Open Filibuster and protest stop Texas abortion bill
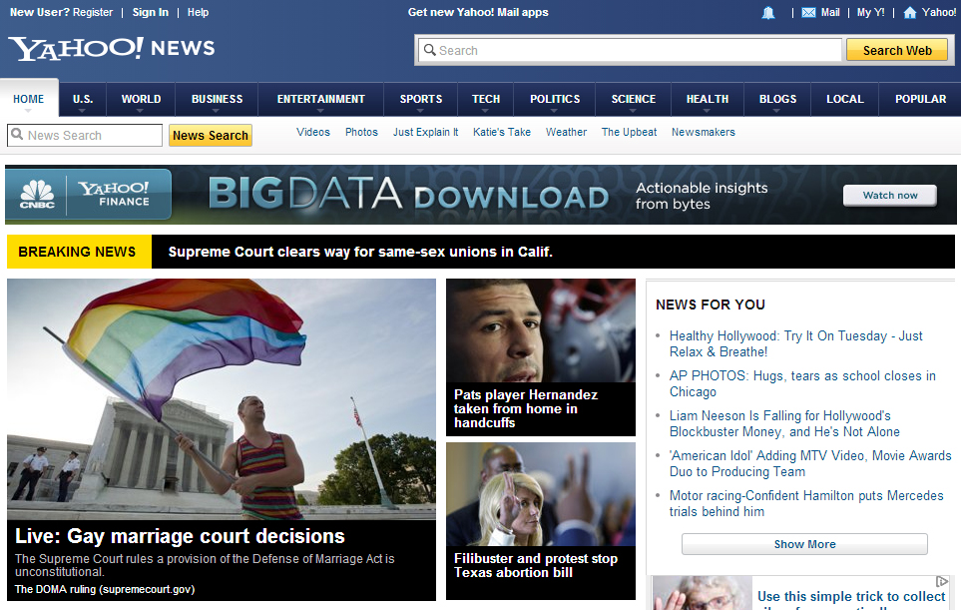Screen dimensions: 961x610 536,566
